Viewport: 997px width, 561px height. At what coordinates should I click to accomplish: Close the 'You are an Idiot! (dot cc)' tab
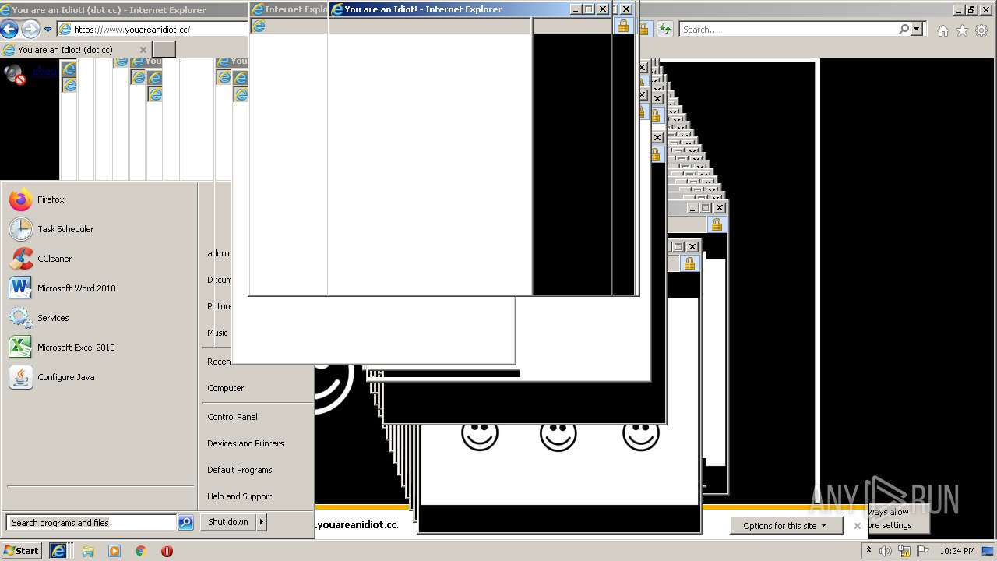coord(143,50)
